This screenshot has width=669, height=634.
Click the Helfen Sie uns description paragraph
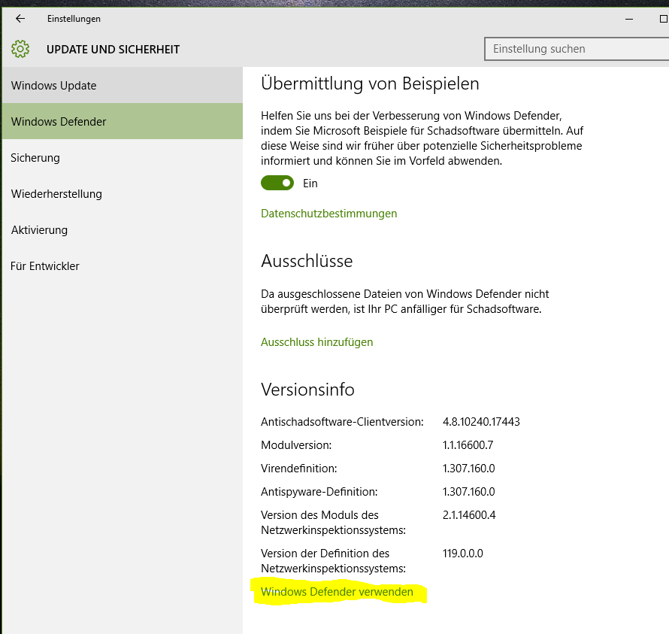pyautogui.click(x=422, y=138)
